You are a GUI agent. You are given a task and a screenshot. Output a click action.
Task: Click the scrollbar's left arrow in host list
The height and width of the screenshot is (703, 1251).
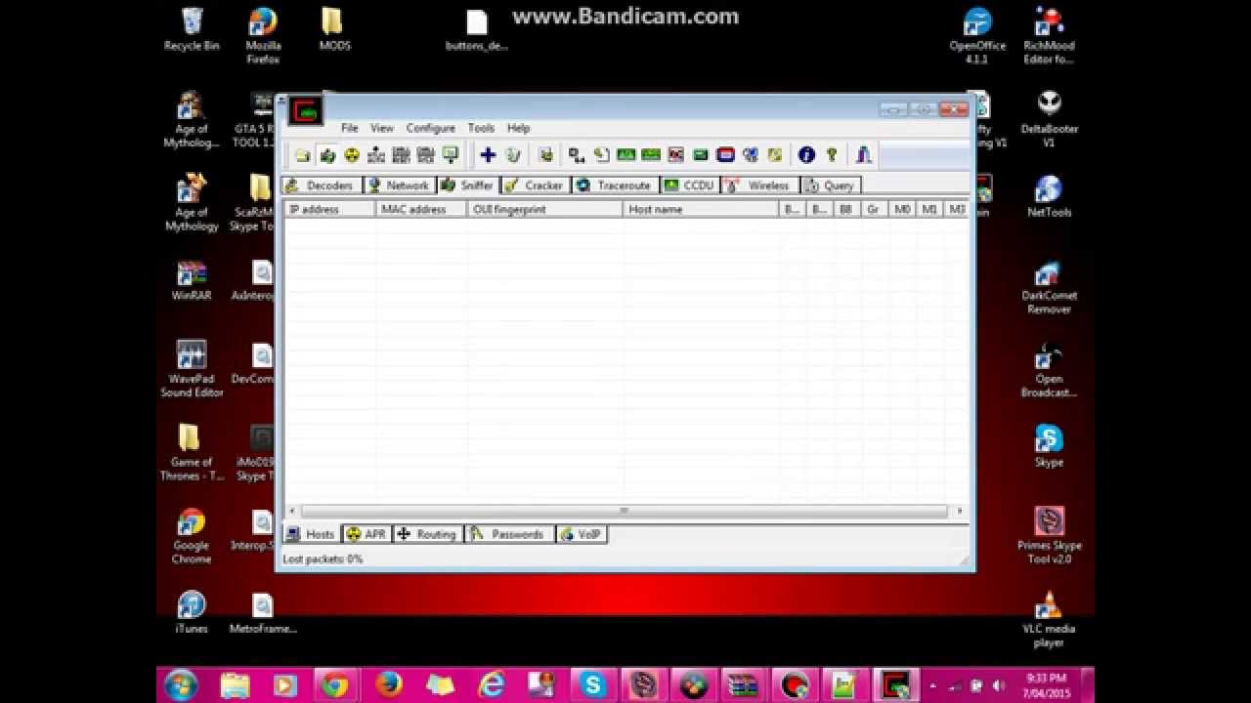pyautogui.click(x=291, y=511)
